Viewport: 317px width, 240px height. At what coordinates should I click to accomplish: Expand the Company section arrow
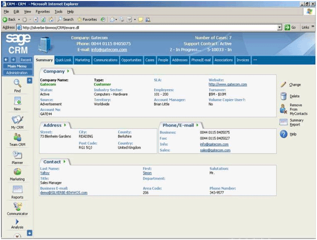coord(68,71)
